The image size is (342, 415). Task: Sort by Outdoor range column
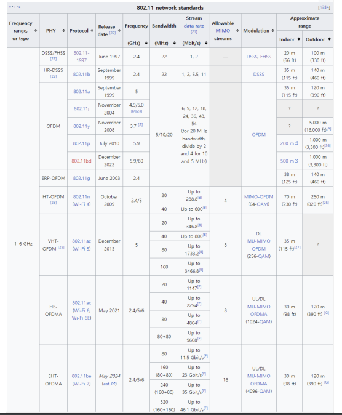coord(329,39)
